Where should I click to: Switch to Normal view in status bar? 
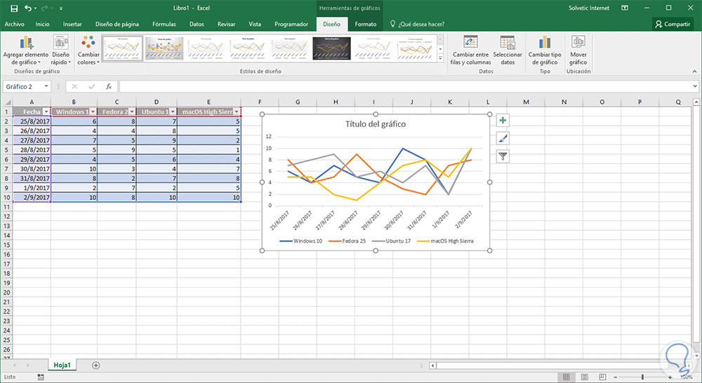point(567,377)
